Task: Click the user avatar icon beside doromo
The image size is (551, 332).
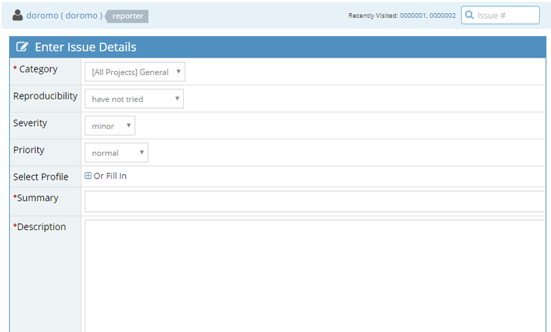Action: [x=18, y=15]
